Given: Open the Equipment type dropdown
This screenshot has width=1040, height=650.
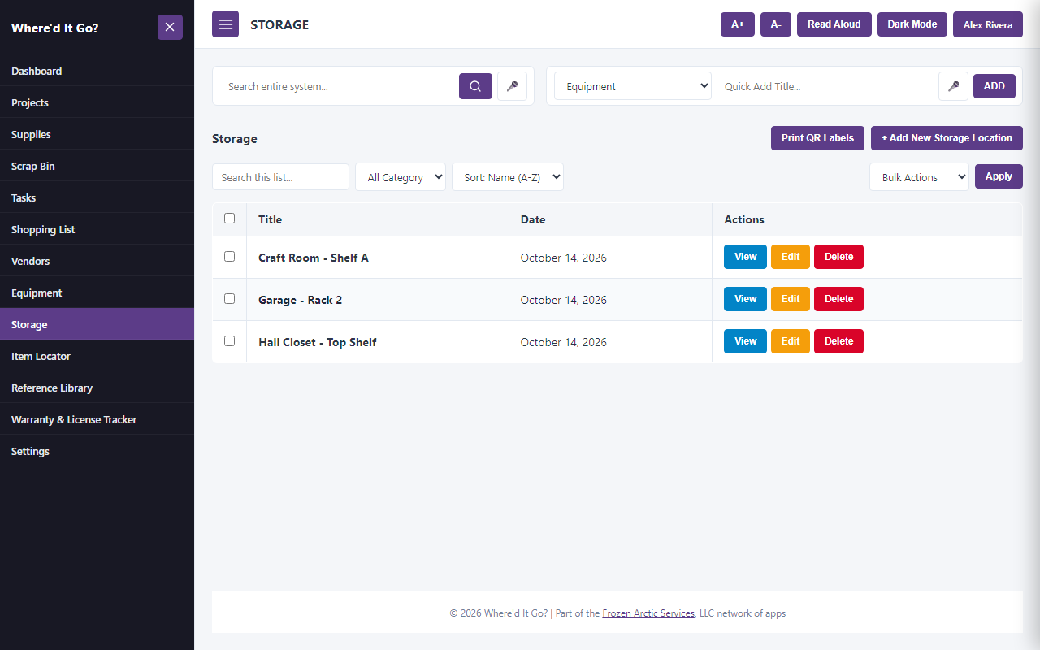Looking at the screenshot, I should pos(633,86).
